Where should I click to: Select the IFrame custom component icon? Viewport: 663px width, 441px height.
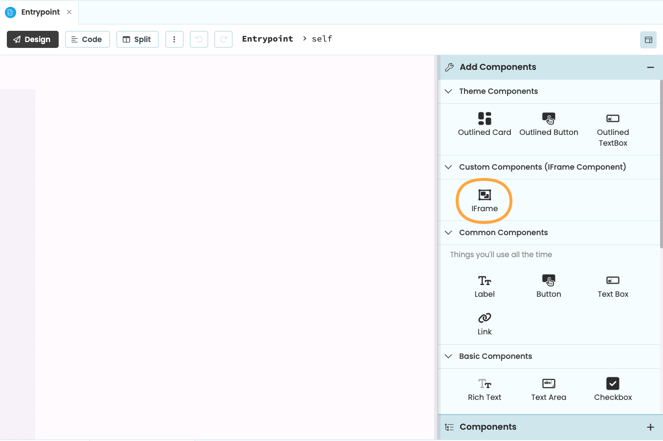click(484, 194)
